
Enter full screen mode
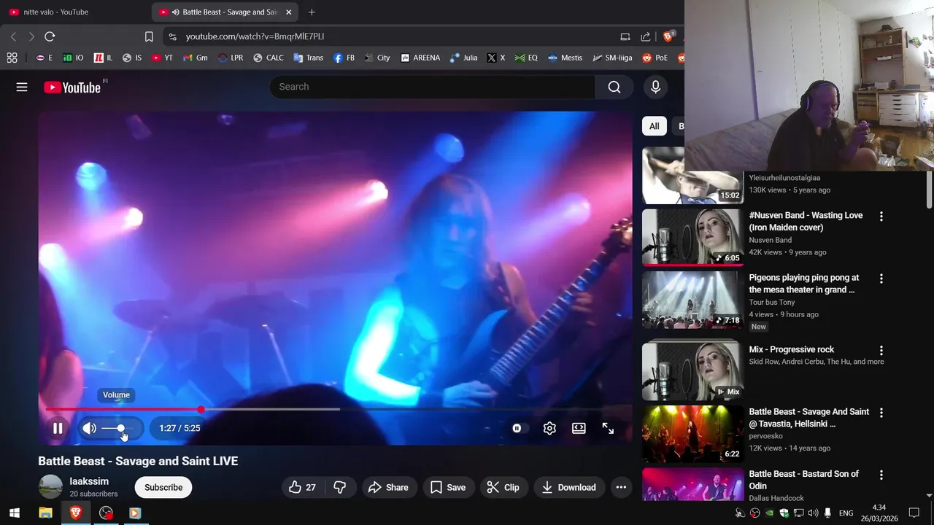(x=608, y=429)
